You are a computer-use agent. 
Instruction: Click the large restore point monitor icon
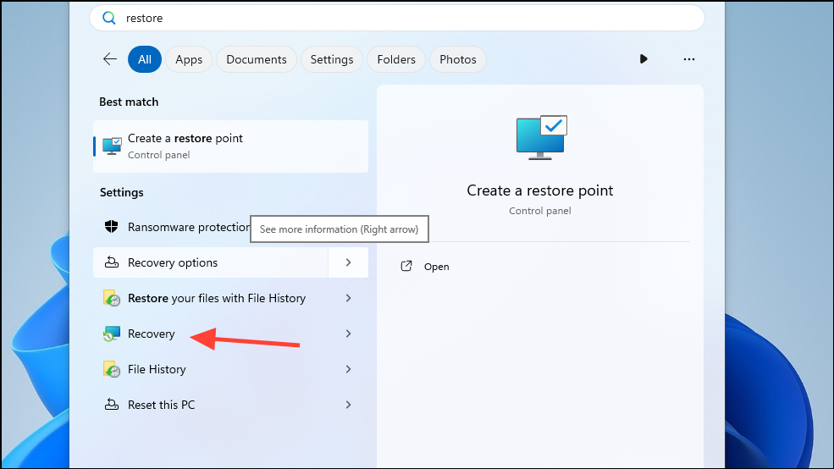(x=541, y=137)
